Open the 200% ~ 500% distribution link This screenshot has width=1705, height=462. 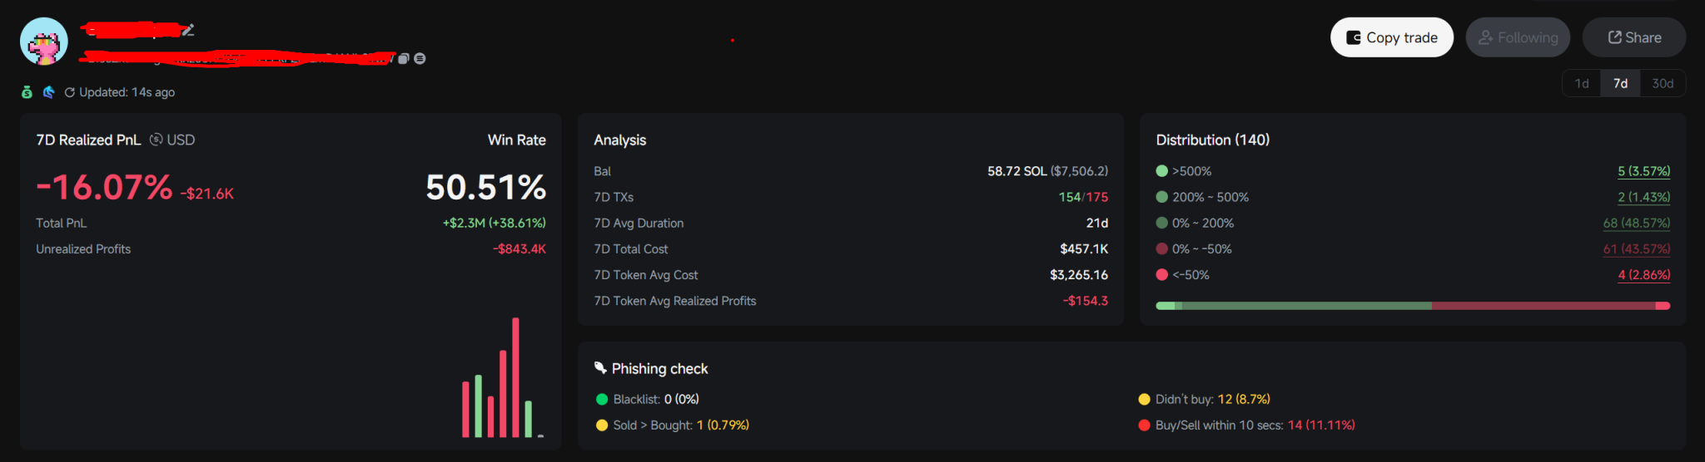click(1643, 197)
